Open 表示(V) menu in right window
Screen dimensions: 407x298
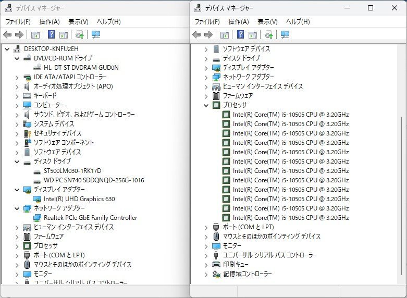(267, 22)
